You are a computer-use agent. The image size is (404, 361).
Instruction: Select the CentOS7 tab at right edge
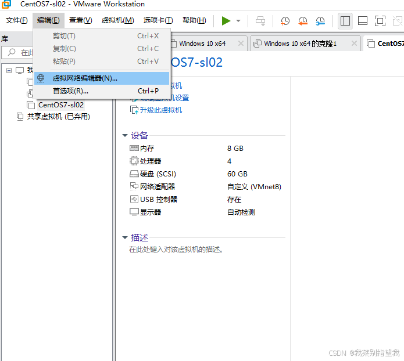point(384,44)
